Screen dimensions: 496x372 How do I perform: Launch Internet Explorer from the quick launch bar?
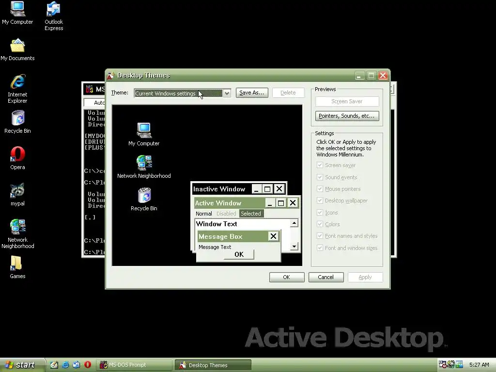coord(65,365)
